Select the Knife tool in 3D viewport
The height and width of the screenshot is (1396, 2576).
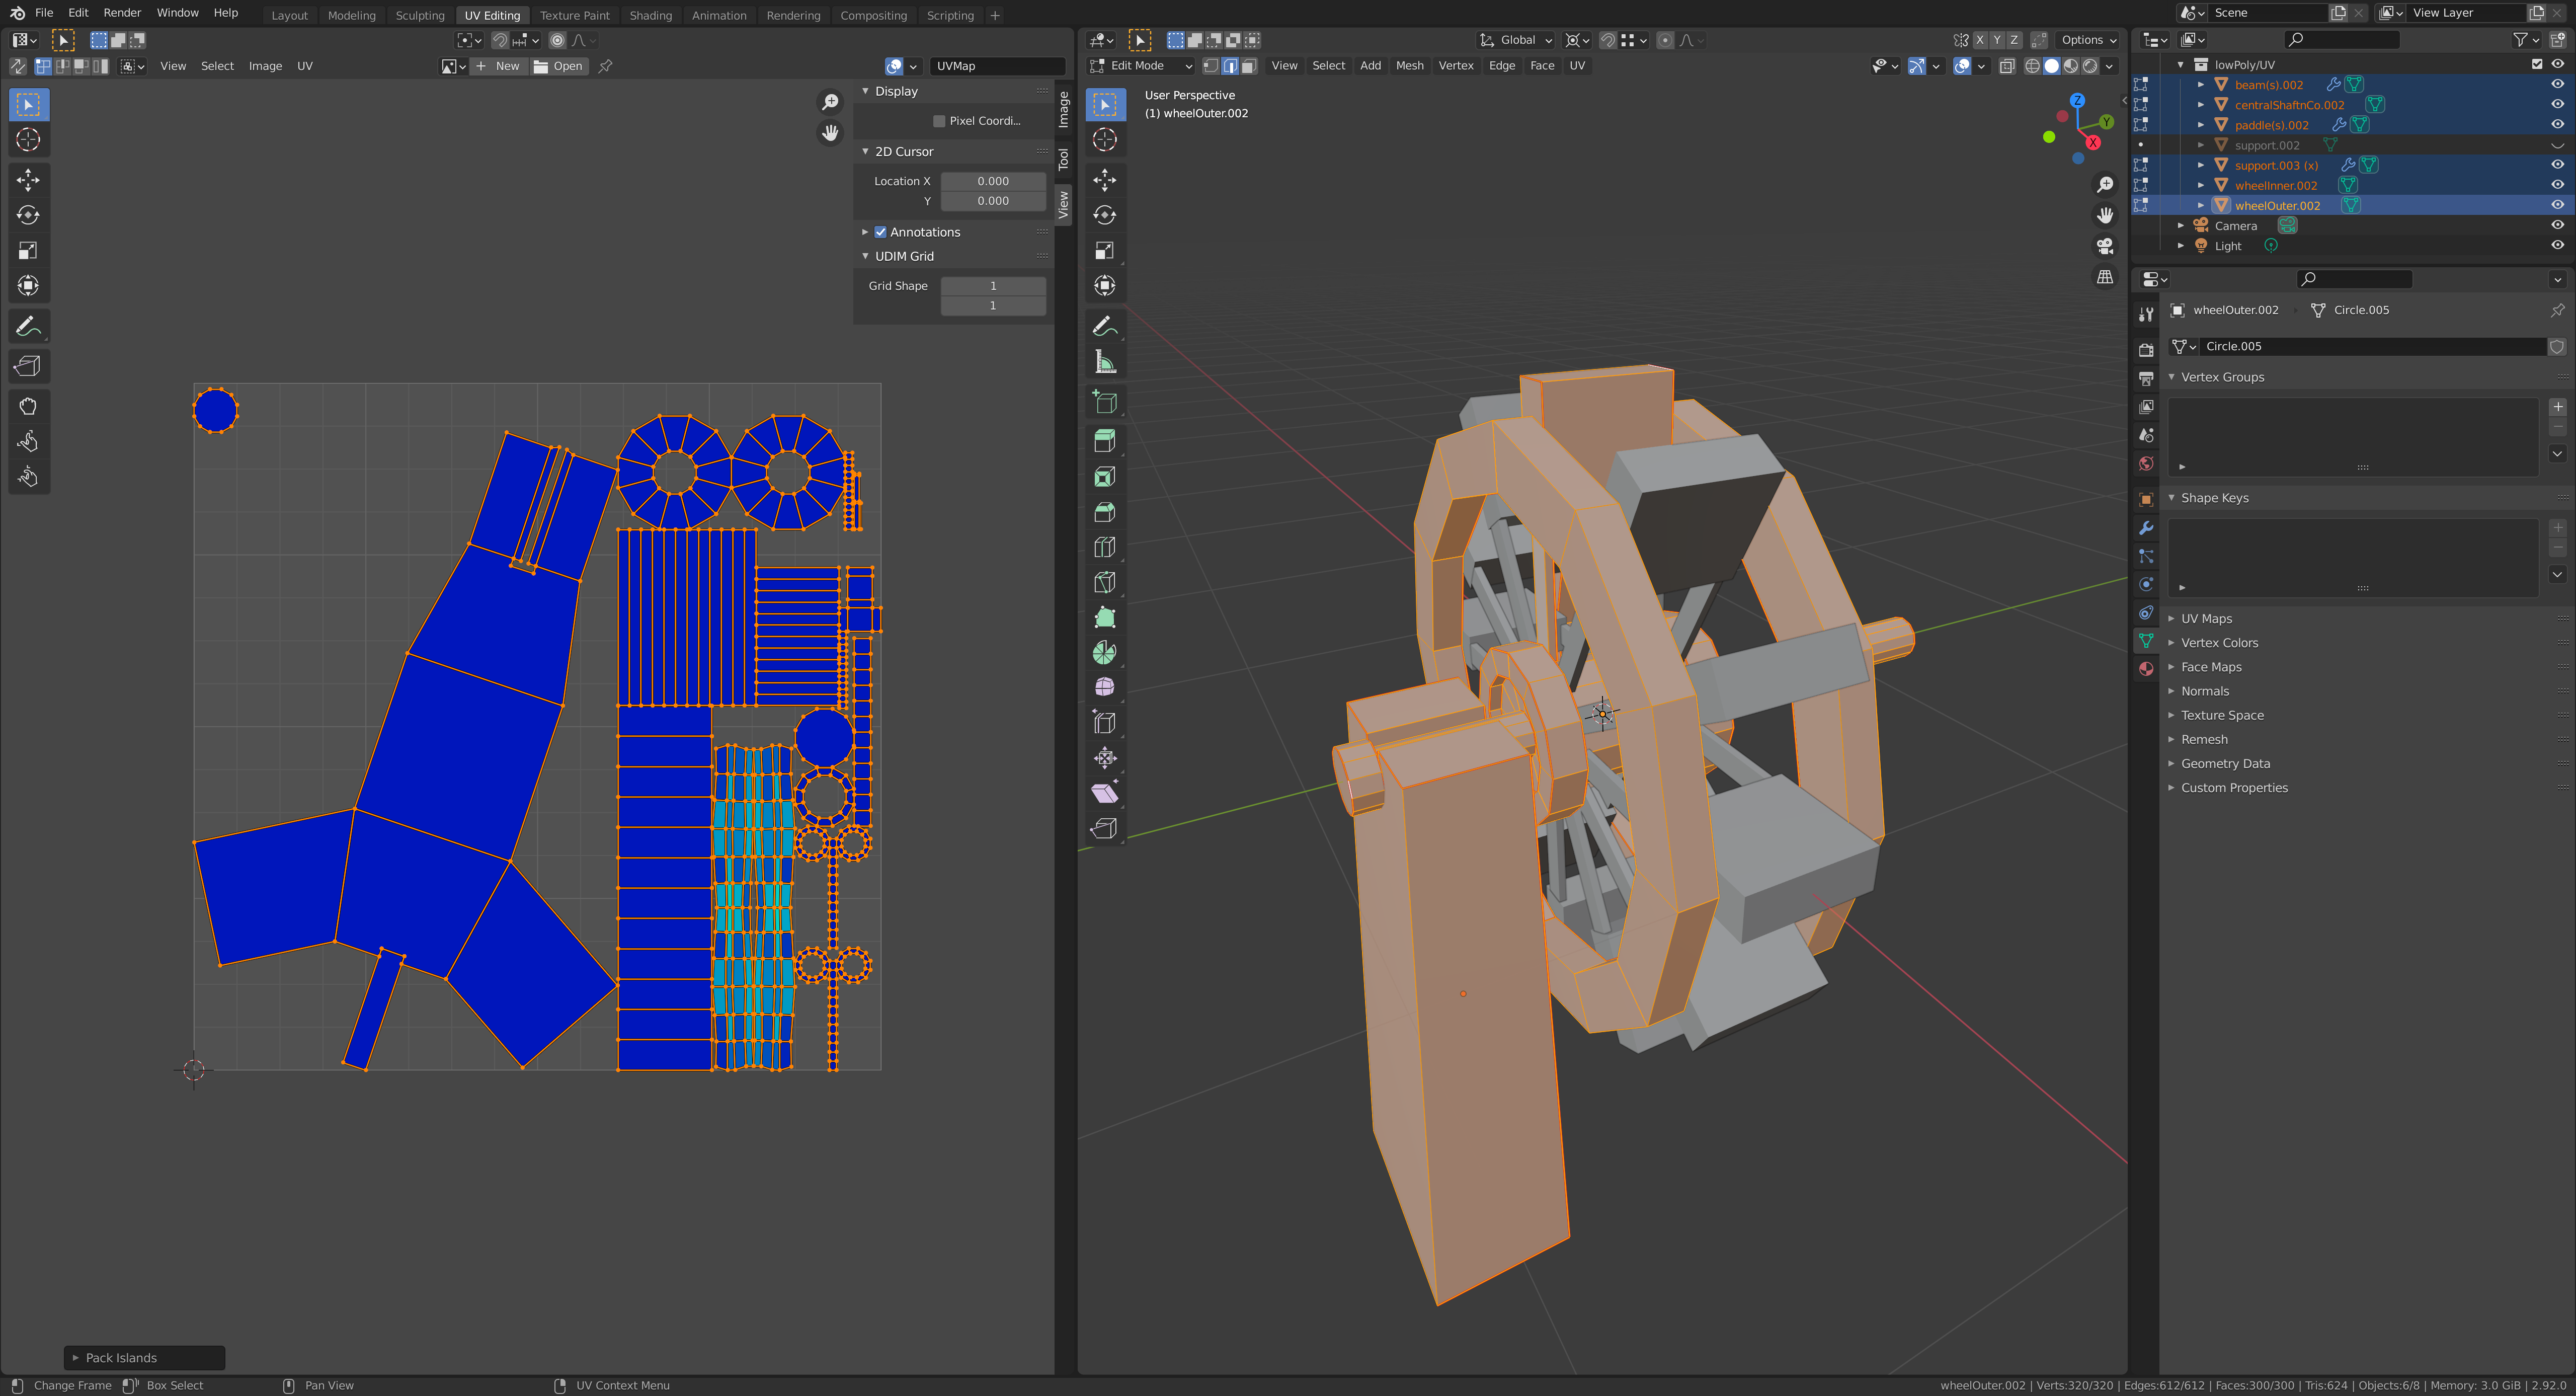(1104, 582)
